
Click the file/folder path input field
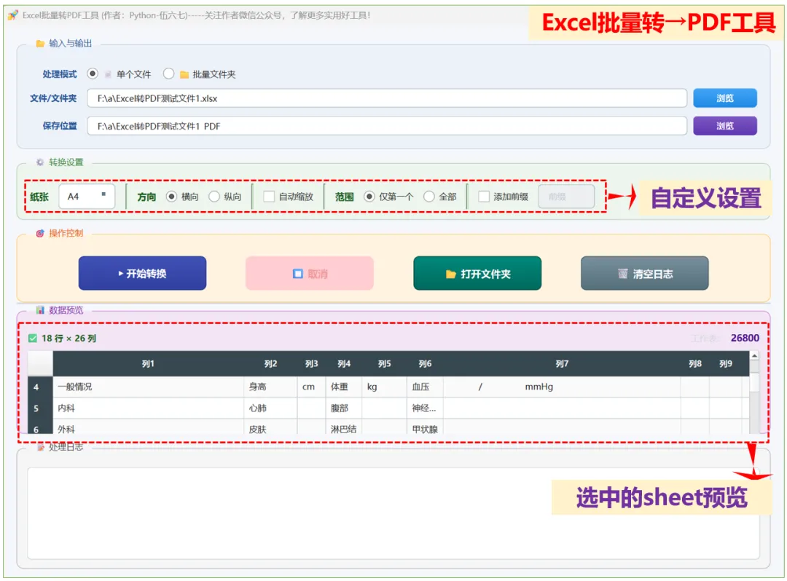(386, 98)
